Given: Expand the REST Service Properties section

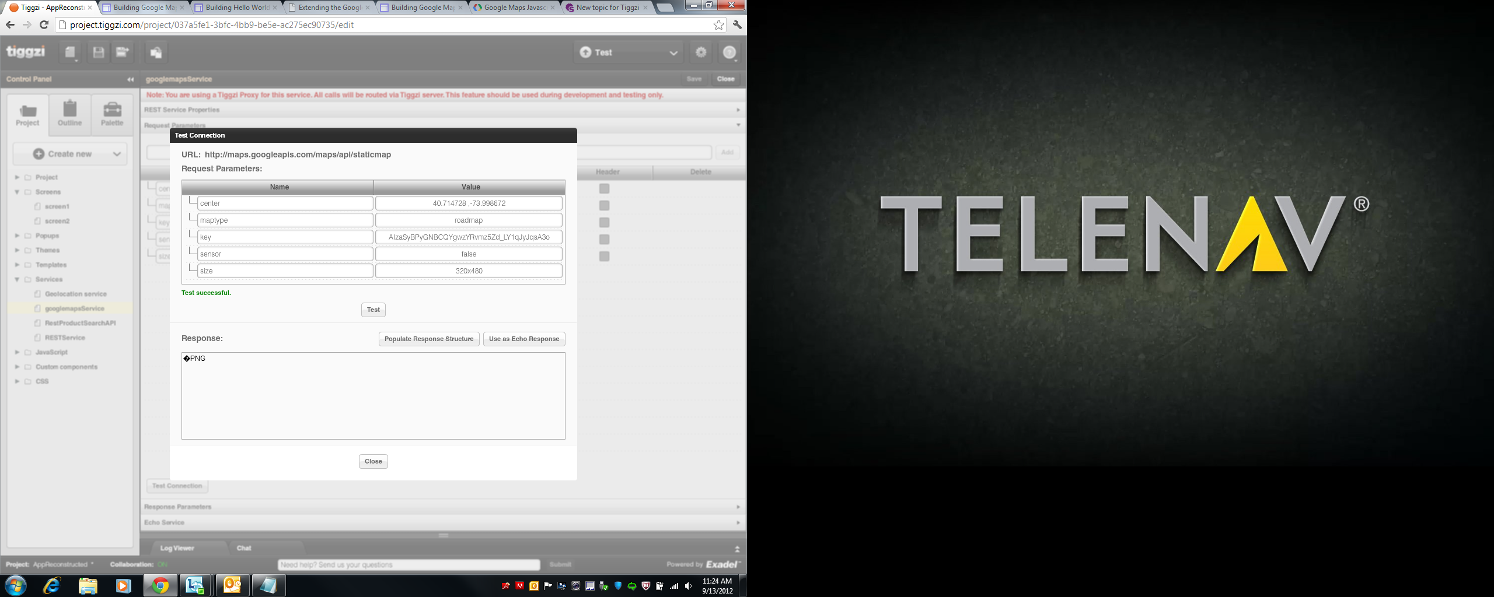Looking at the screenshot, I should click(x=738, y=110).
